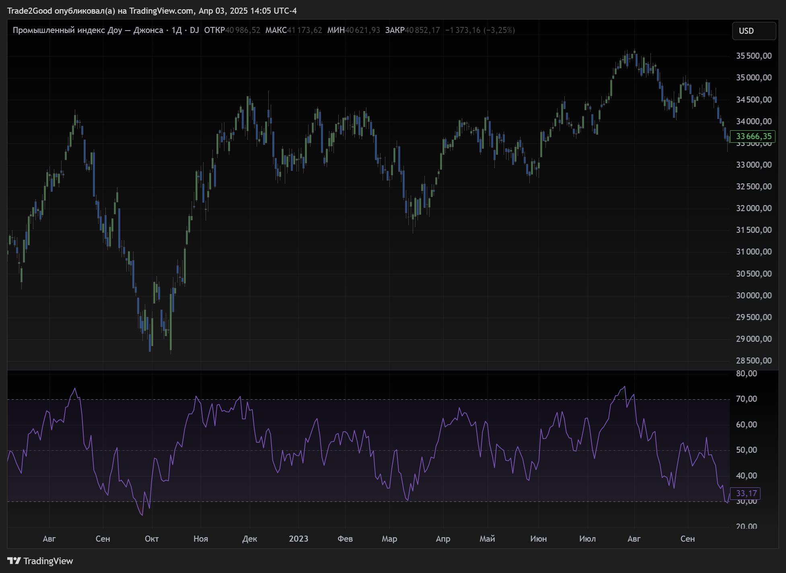Click the -1 373,16 (-3,25%) price change text
The image size is (786, 573).
pyautogui.click(x=480, y=30)
